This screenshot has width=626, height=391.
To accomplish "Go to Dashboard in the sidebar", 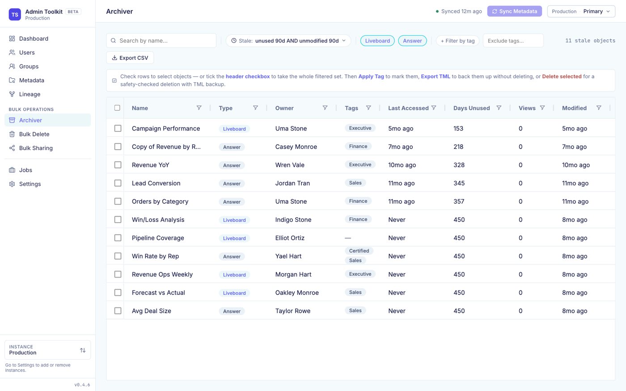I will [x=47, y=38].
